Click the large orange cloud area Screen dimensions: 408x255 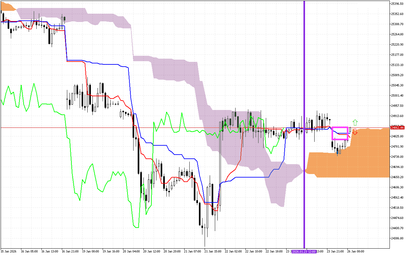pos(351,163)
